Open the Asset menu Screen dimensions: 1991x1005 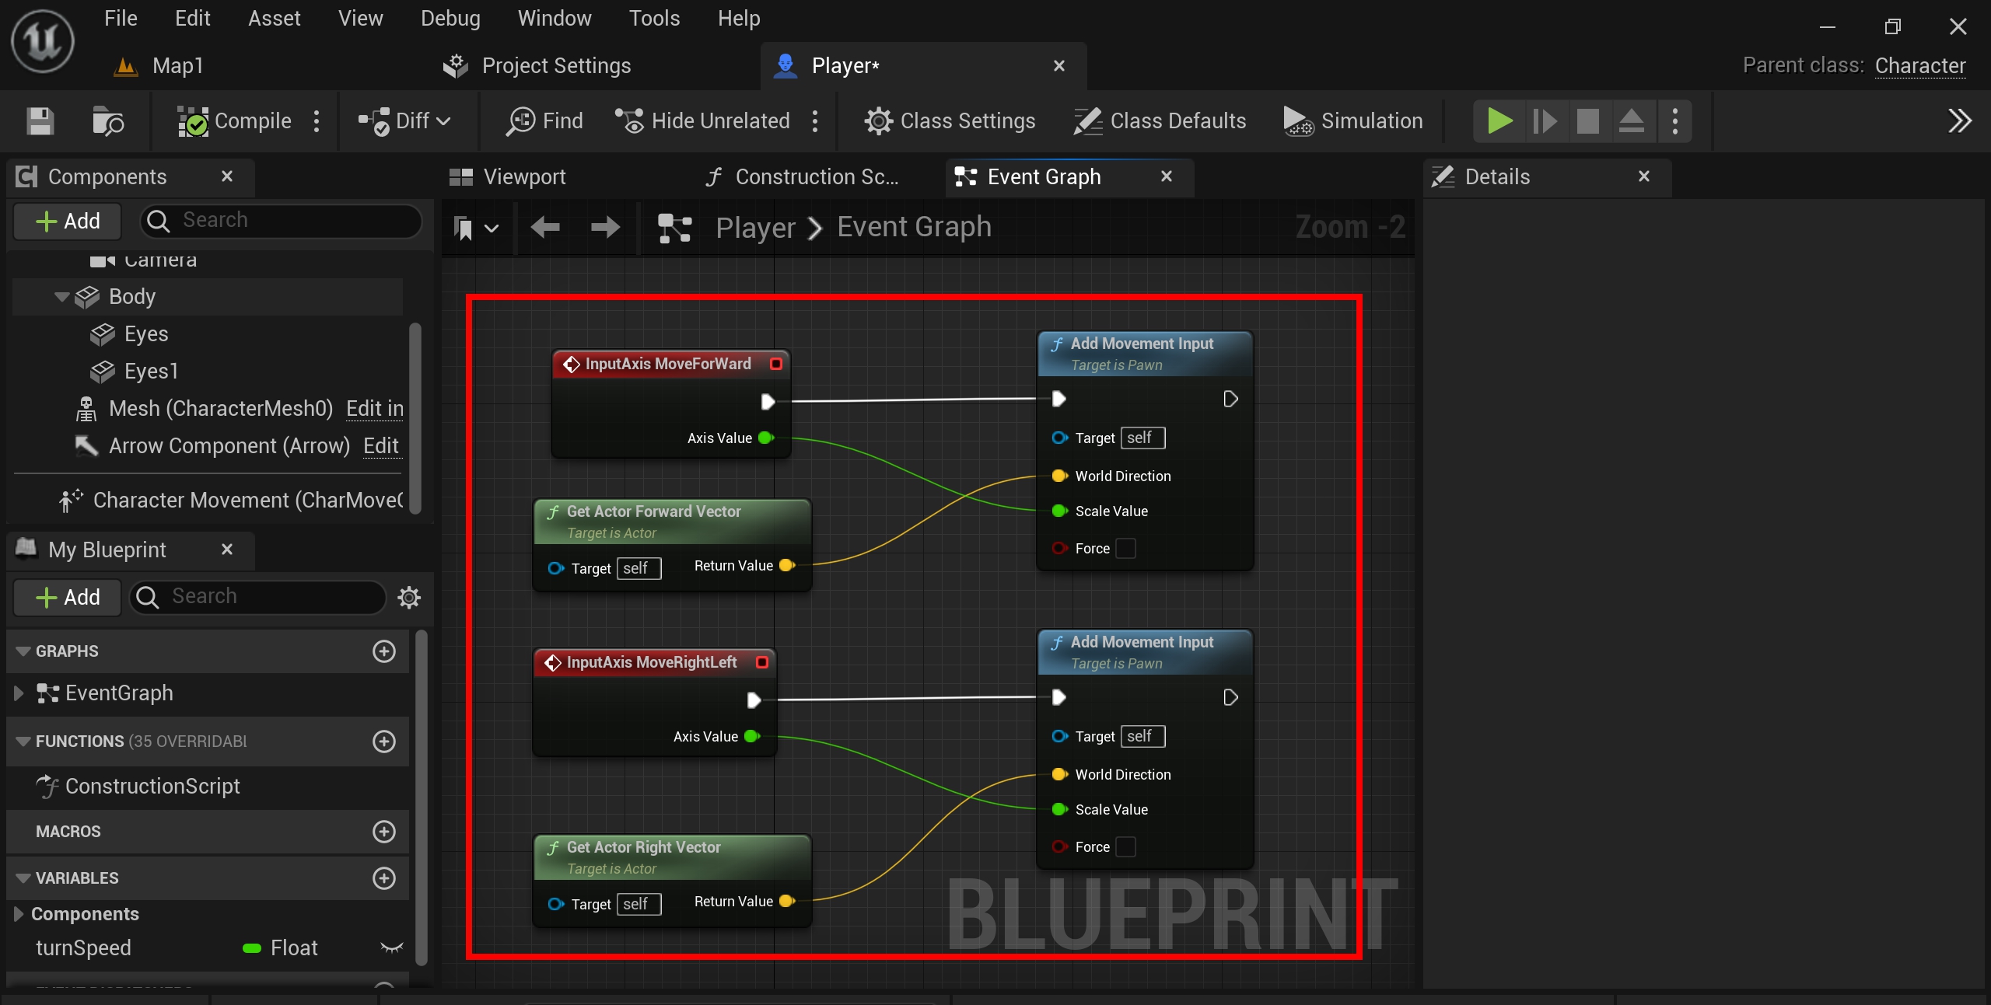[x=274, y=19]
